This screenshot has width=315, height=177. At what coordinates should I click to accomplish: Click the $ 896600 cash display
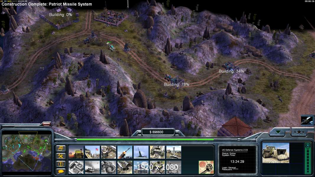click(157, 132)
